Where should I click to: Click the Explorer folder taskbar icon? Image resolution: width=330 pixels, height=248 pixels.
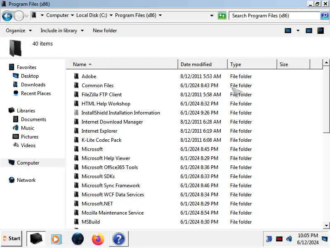pos(36,239)
